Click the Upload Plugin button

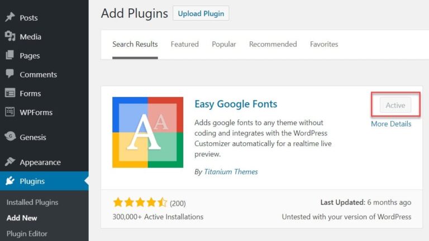201,13
